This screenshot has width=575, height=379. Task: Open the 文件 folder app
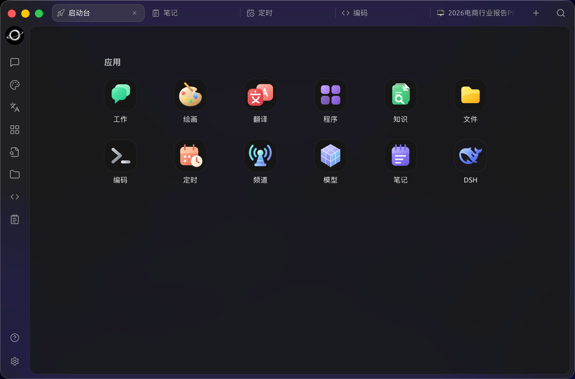(470, 95)
